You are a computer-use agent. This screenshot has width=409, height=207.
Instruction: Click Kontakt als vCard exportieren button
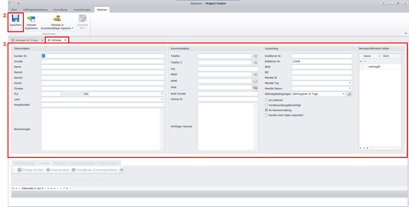click(x=94, y=170)
